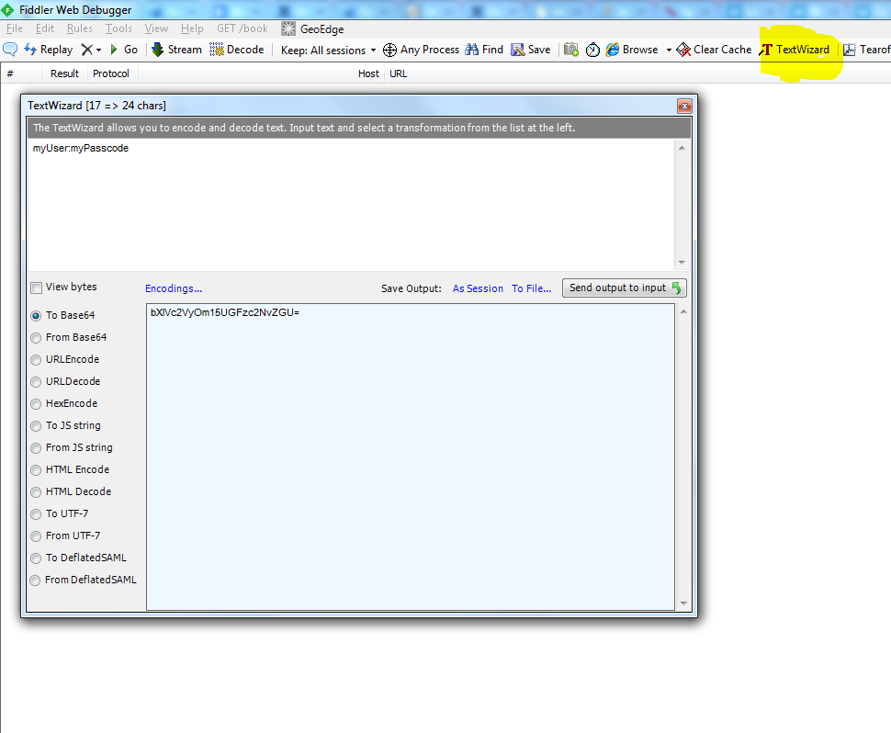
Task: Click input box scrollbar up arrow
Action: 682,148
